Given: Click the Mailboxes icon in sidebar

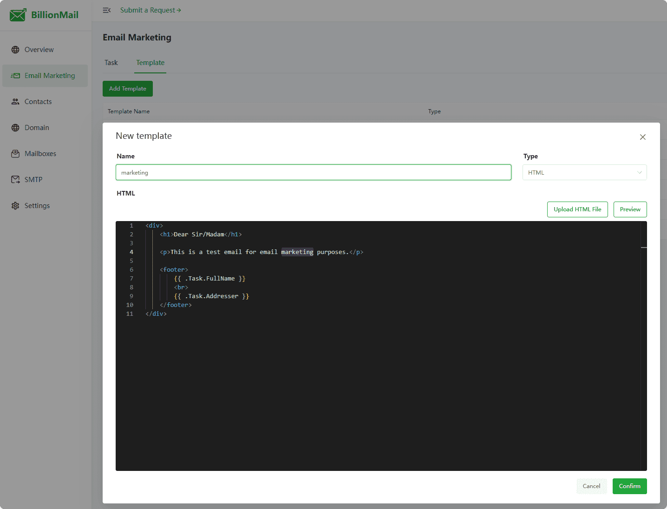Looking at the screenshot, I should 15,154.
